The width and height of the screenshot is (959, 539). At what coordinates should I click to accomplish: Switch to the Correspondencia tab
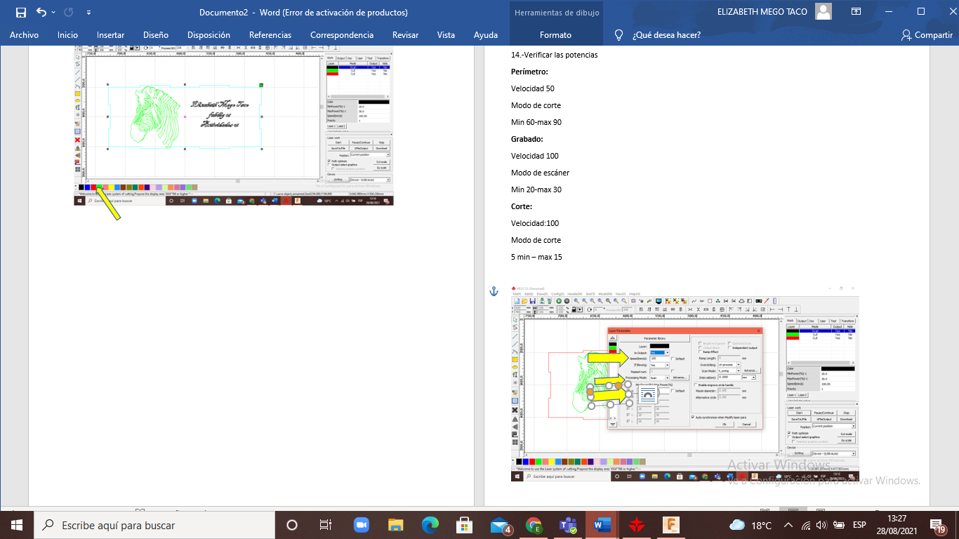tap(342, 35)
